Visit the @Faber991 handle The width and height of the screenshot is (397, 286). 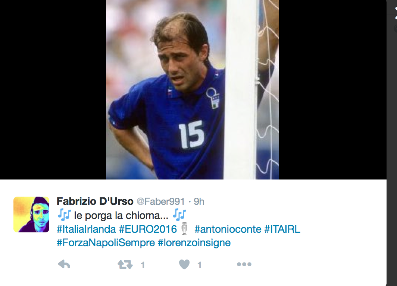point(161,201)
